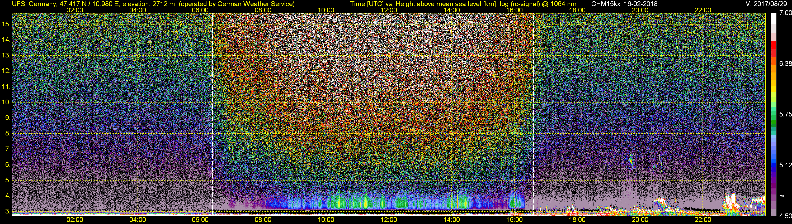Click the colorbar value '7.00'

pos(785,13)
